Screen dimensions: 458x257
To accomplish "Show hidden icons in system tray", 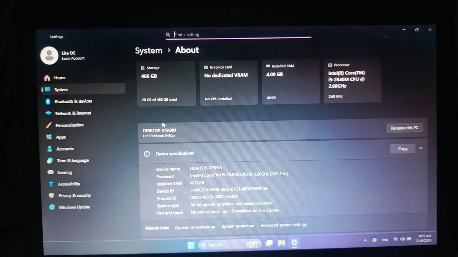I will (365, 241).
